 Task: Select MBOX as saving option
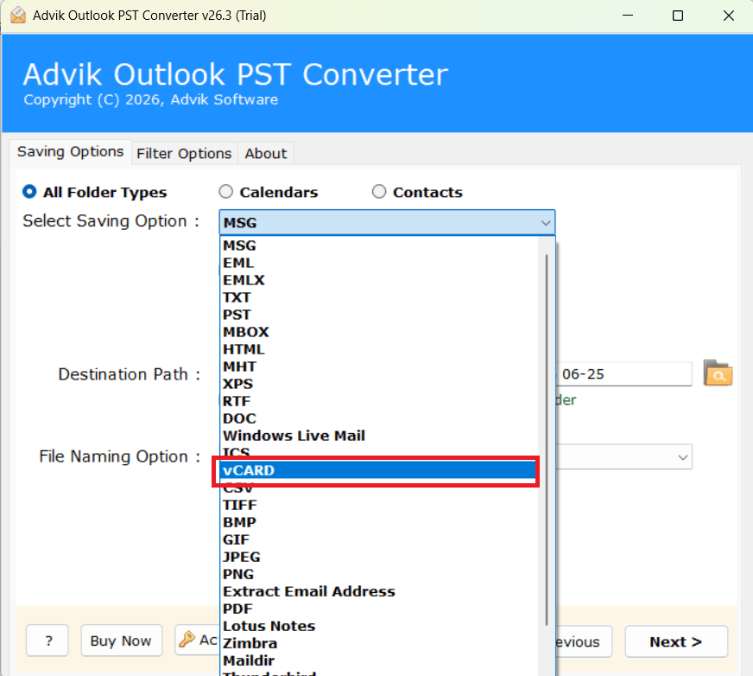379,332
